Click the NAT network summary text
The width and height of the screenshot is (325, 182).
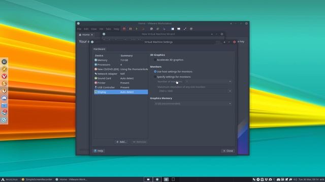(x=122, y=74)
